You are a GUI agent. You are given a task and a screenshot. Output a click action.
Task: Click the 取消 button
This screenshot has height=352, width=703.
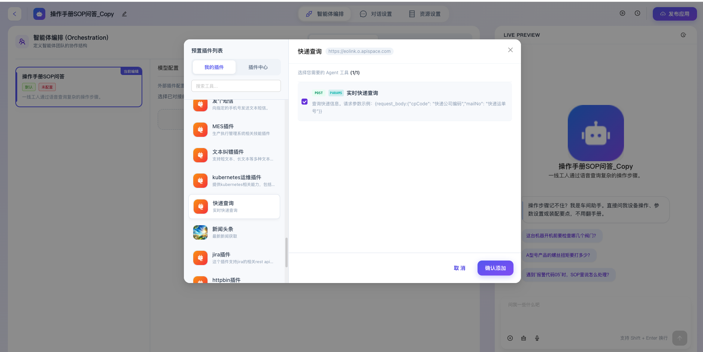click(x=459, y=268)
